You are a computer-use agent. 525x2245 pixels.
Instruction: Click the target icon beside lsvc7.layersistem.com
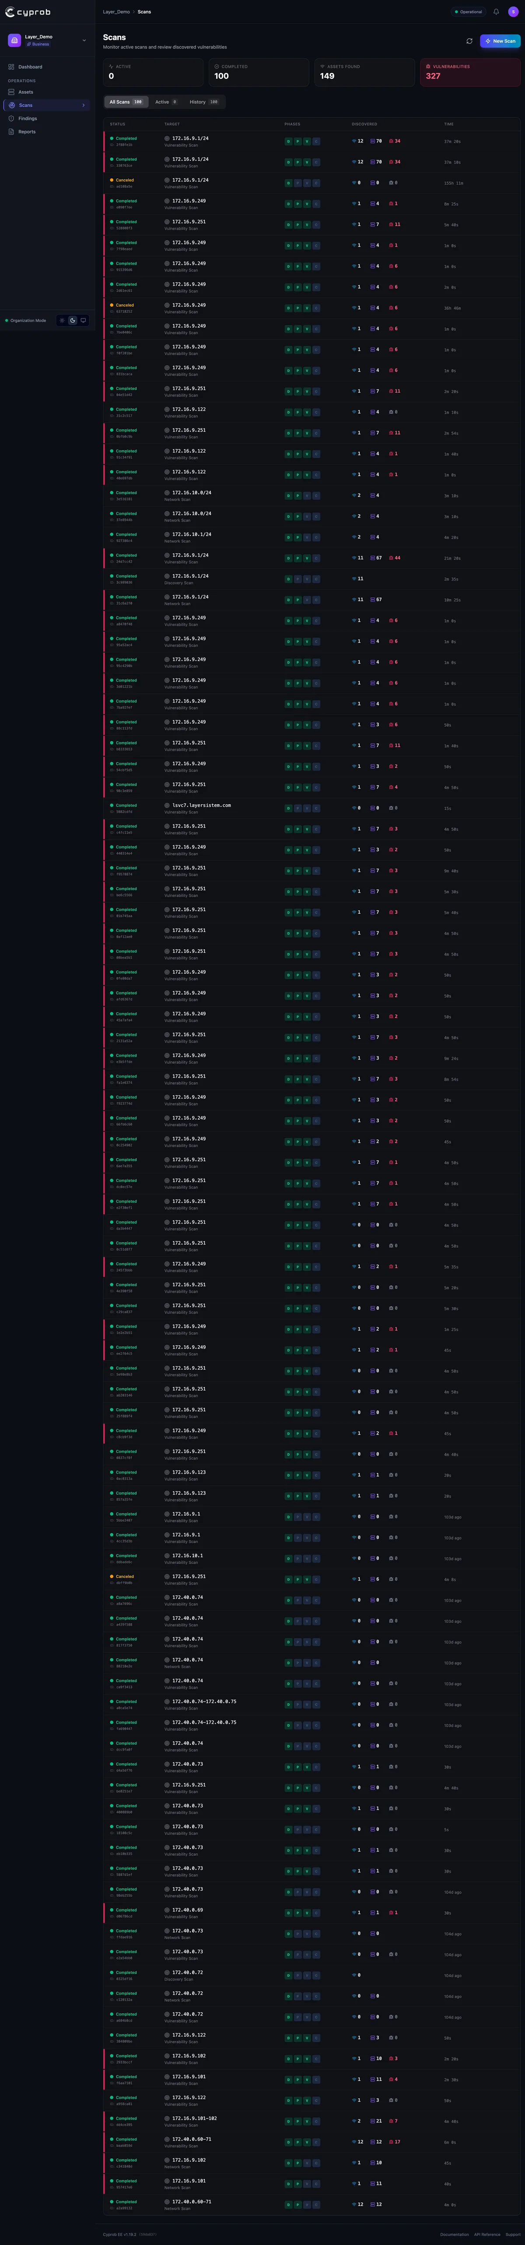click(167, 805)
